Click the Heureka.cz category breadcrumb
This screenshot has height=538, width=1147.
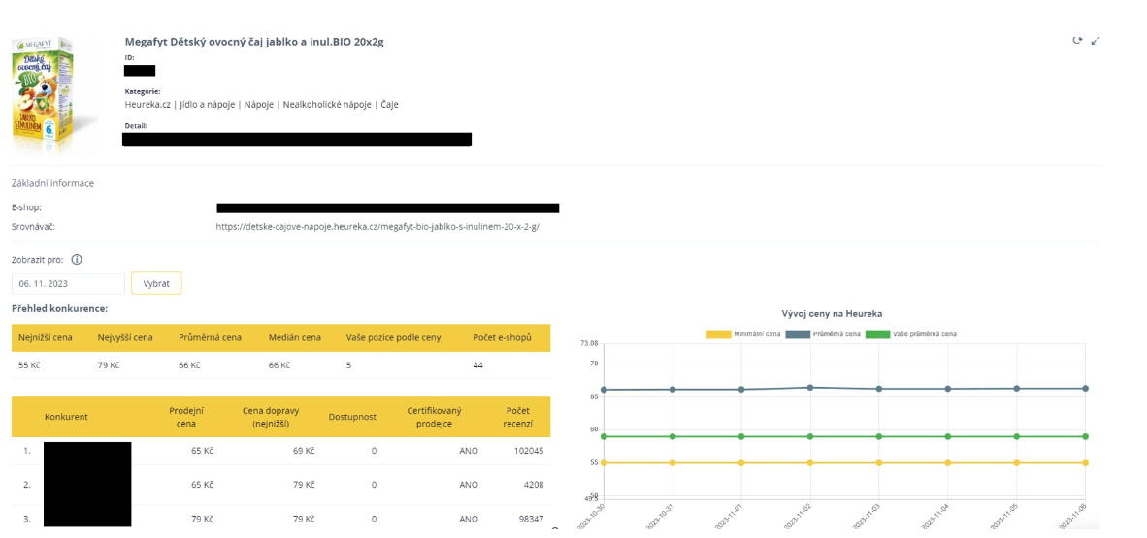coord(147,105)
